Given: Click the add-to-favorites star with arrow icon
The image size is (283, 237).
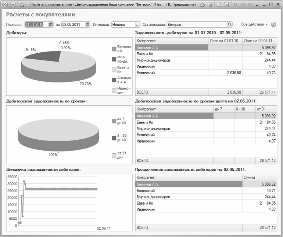Looking at the screenshot, I should tap(202, 5).
